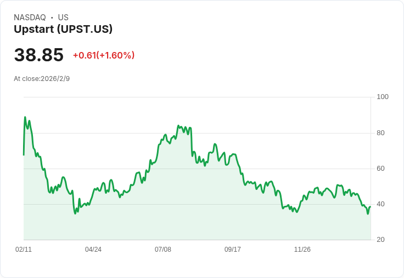This screenshot has height=278, width=404.
Task: Click the 80 label on price axis
Action: [381, 132]
